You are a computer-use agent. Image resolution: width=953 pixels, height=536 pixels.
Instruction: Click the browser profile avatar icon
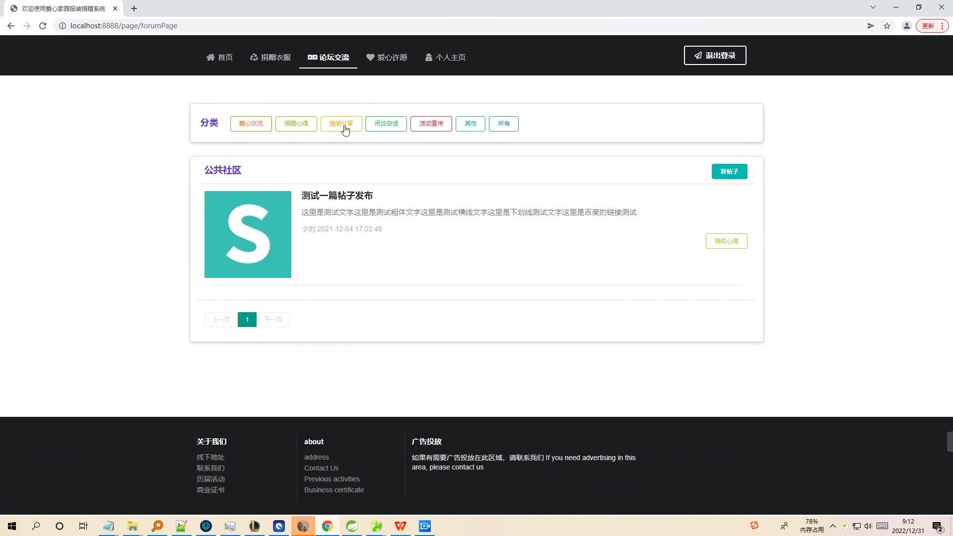coord(906,26)
